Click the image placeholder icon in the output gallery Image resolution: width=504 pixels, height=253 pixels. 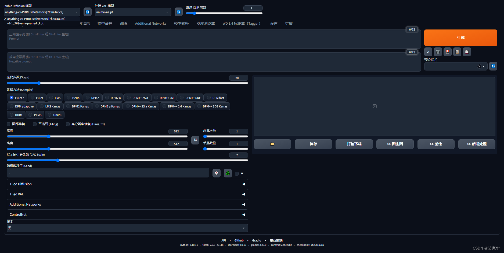pyautogui.click(x=375, y=106)
